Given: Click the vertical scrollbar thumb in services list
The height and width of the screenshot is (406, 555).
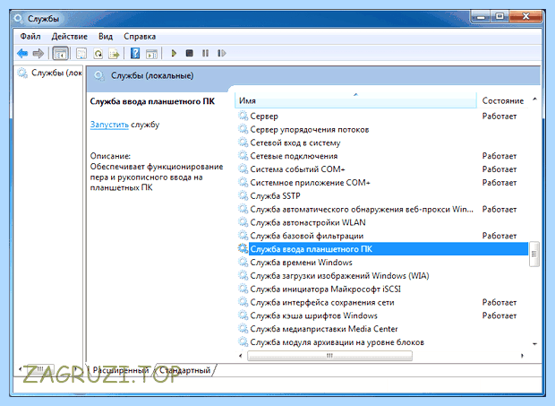Looking at the screenshot, I should click(534, 254).
